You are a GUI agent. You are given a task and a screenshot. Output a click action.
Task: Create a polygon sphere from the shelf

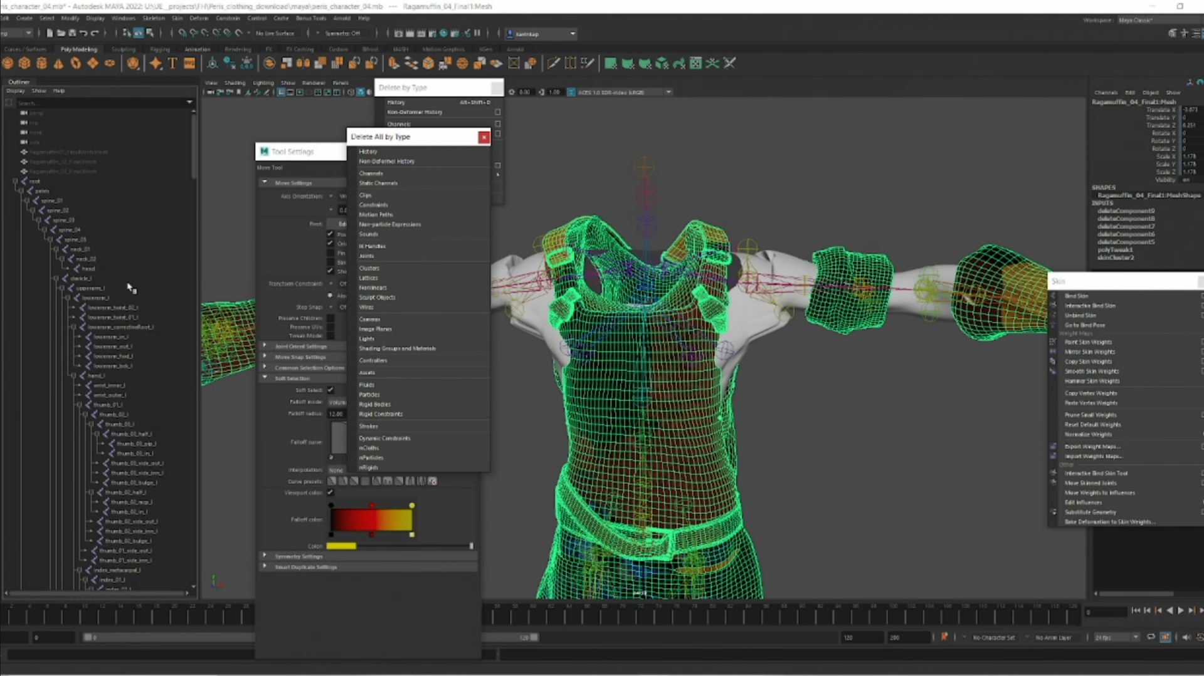(x=8, y=63)
